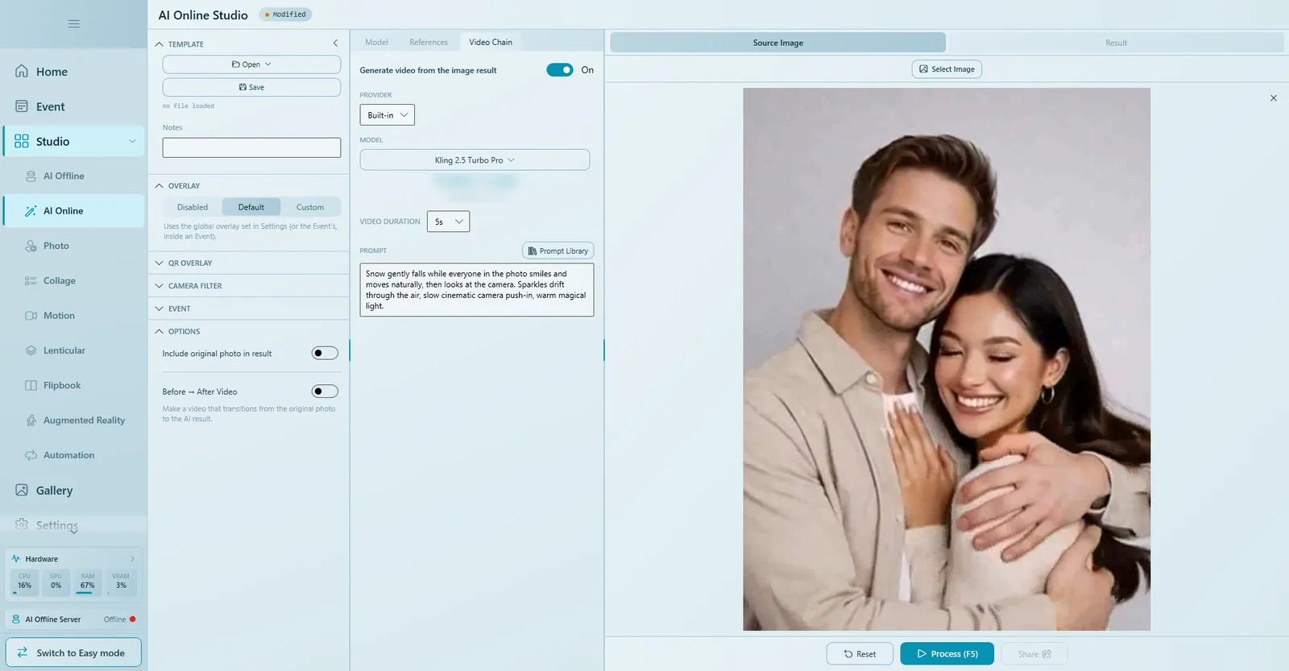Open the Settings section
Viewport: 1289px width, 671px height.
(73, 525)
